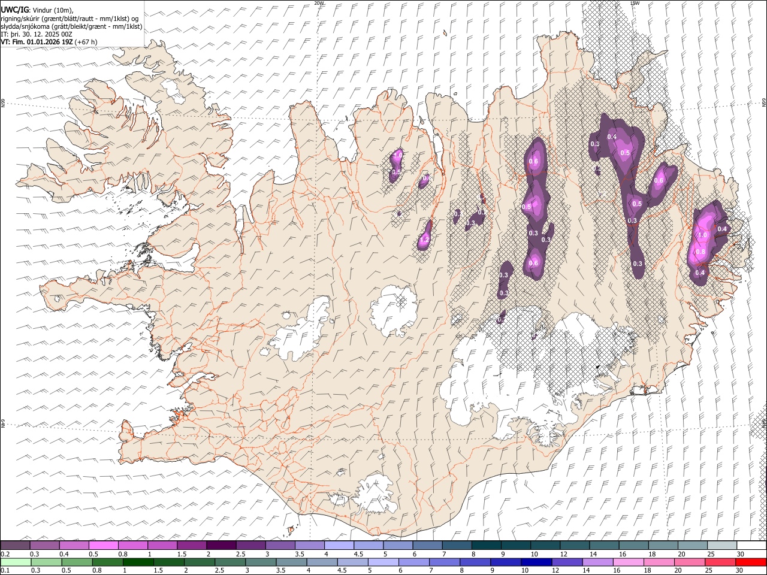
Task: Select the purple 1.5 snow legend swatch
Action: 192,545
